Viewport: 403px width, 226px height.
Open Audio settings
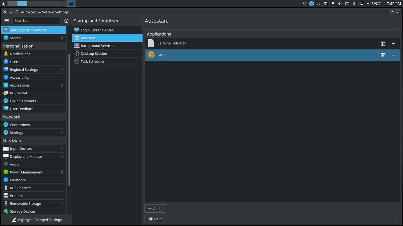pos(34,164)
